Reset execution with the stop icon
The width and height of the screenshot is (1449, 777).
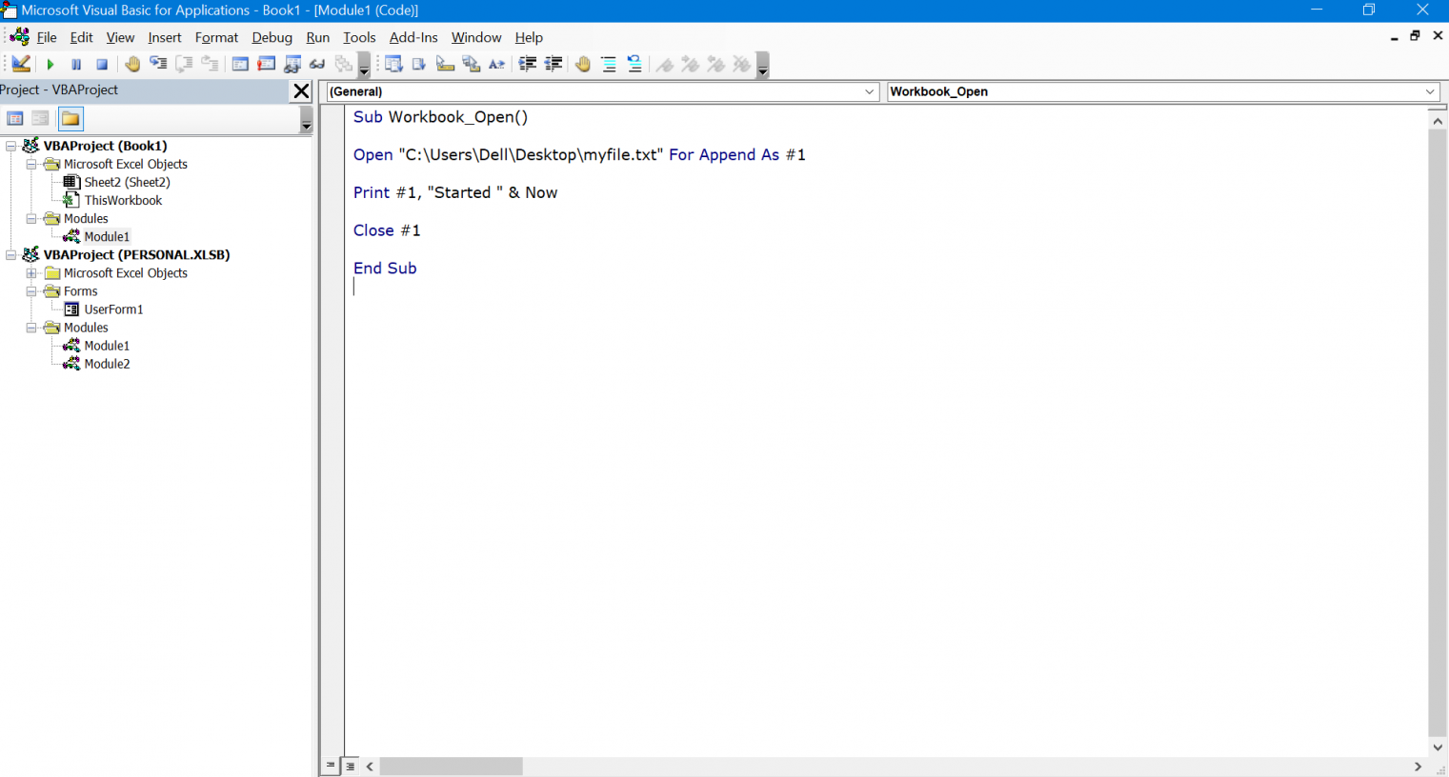click(102, 64)
